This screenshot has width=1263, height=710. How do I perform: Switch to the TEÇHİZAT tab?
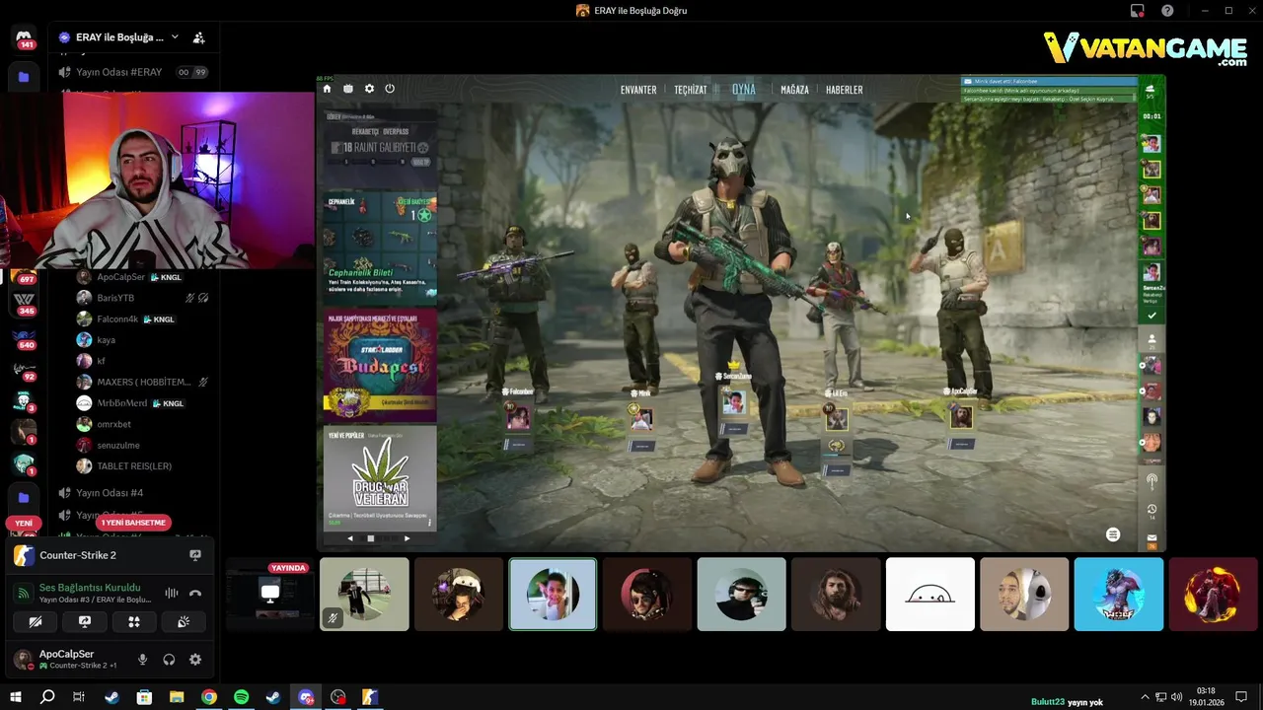691,90
